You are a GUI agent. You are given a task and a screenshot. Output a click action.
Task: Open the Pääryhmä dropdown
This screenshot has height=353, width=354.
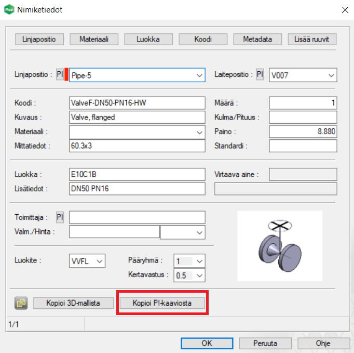click(x=200, y=261)
